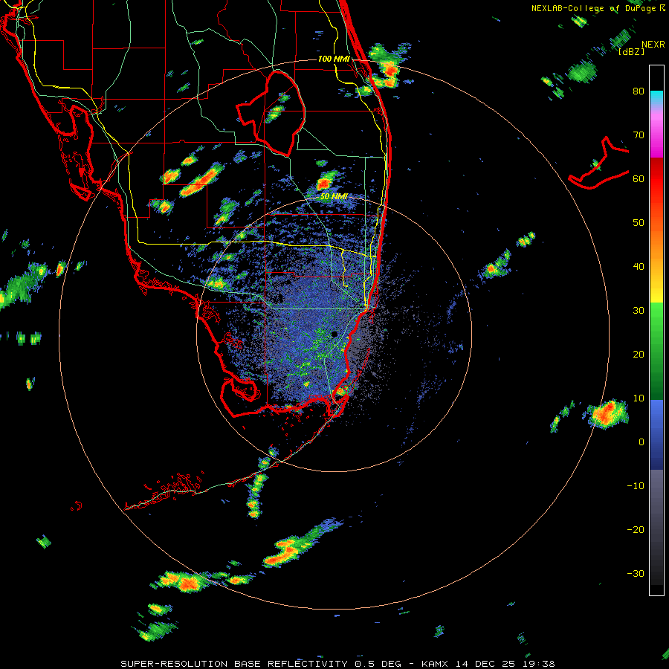Select the -20 value on dBZ scale
The height and width of the screenshot is (669, 669).
pyautogui.click(x=636, y=530)
